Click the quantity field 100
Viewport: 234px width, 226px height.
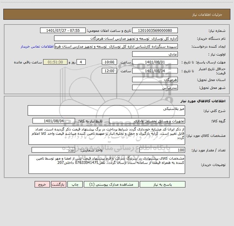[x=162, y=150]
